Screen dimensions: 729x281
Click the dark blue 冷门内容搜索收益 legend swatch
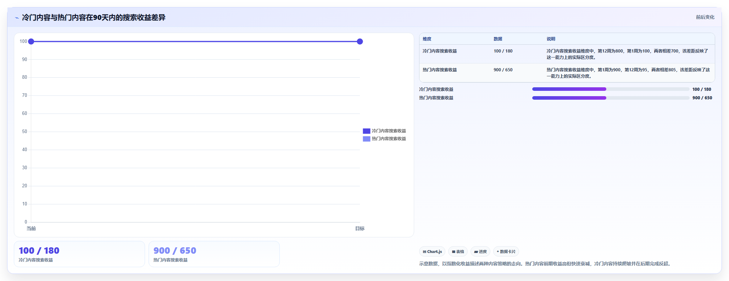(367, 131)
